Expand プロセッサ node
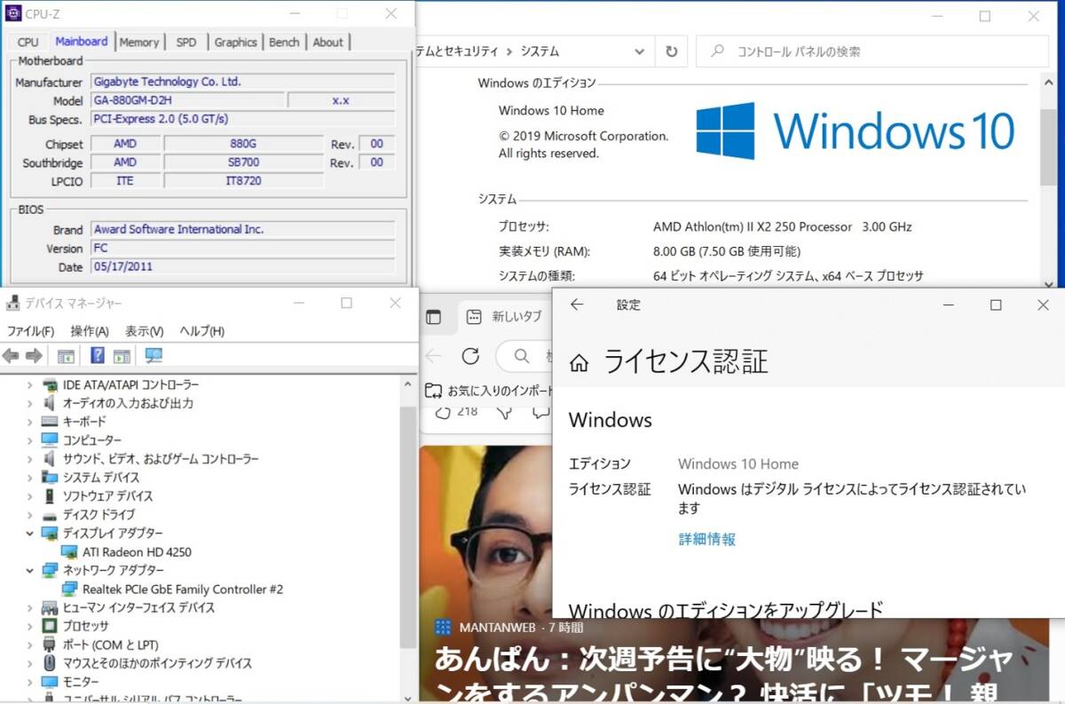 [x=29, y=626]
